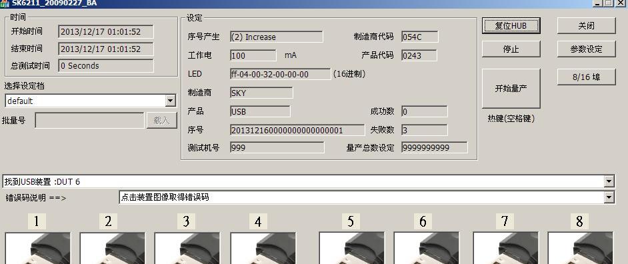The height and width of the screenshot is (264, 628).
Task: Click the disabled 载入 load button
Action: click(161, 120)
